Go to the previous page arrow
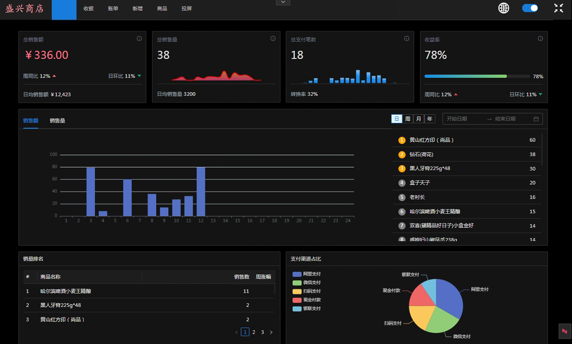The height and width of the screenshot is (344, 572). pyautogui.click(x=236, y=332)
